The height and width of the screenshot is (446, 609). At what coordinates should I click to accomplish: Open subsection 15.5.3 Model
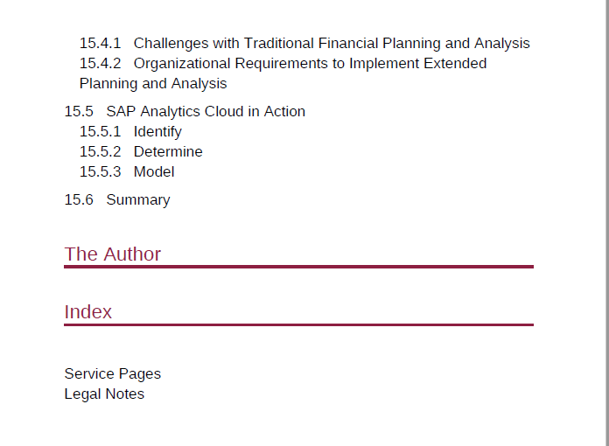(127, 172)
